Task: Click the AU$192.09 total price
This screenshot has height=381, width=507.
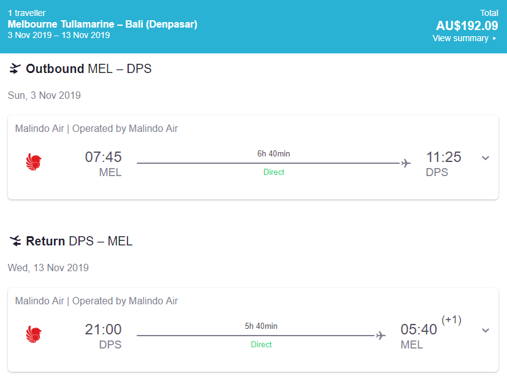Action: point(467,26)
